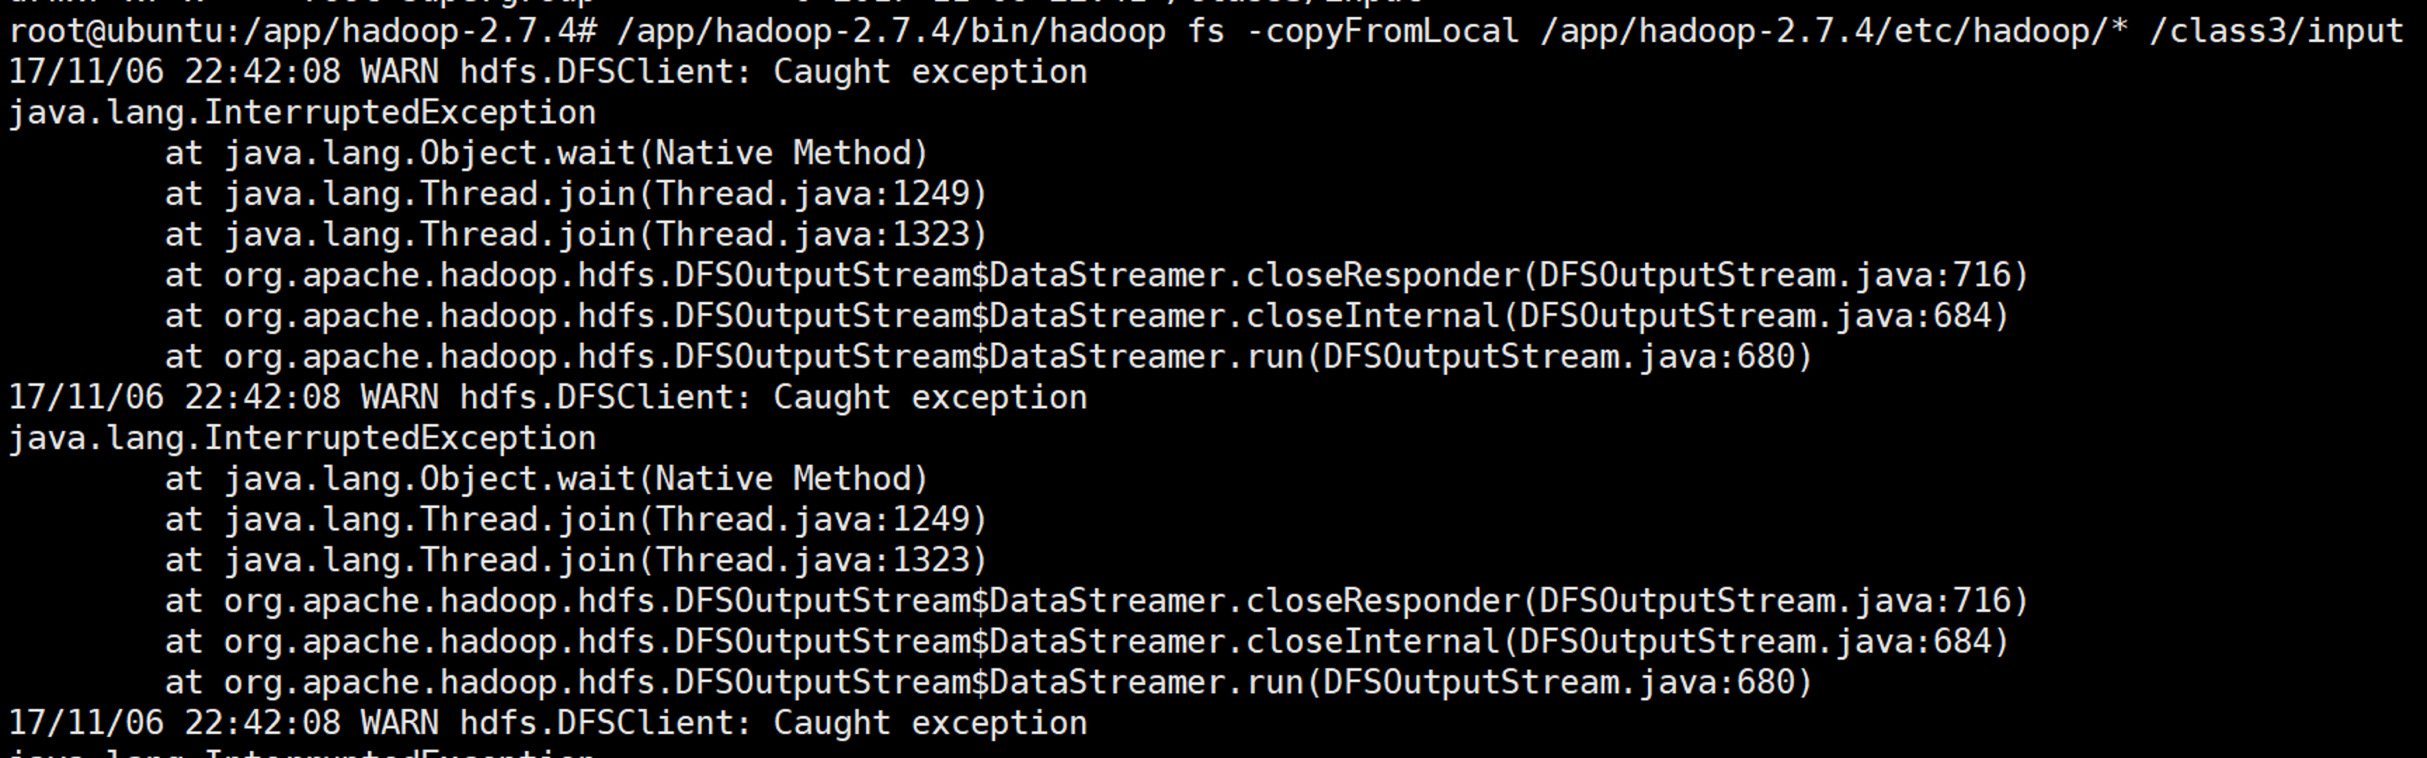The image size is (2427, 758).
Task: Click second java.lang.InterruptedException line
Action: 302,439
